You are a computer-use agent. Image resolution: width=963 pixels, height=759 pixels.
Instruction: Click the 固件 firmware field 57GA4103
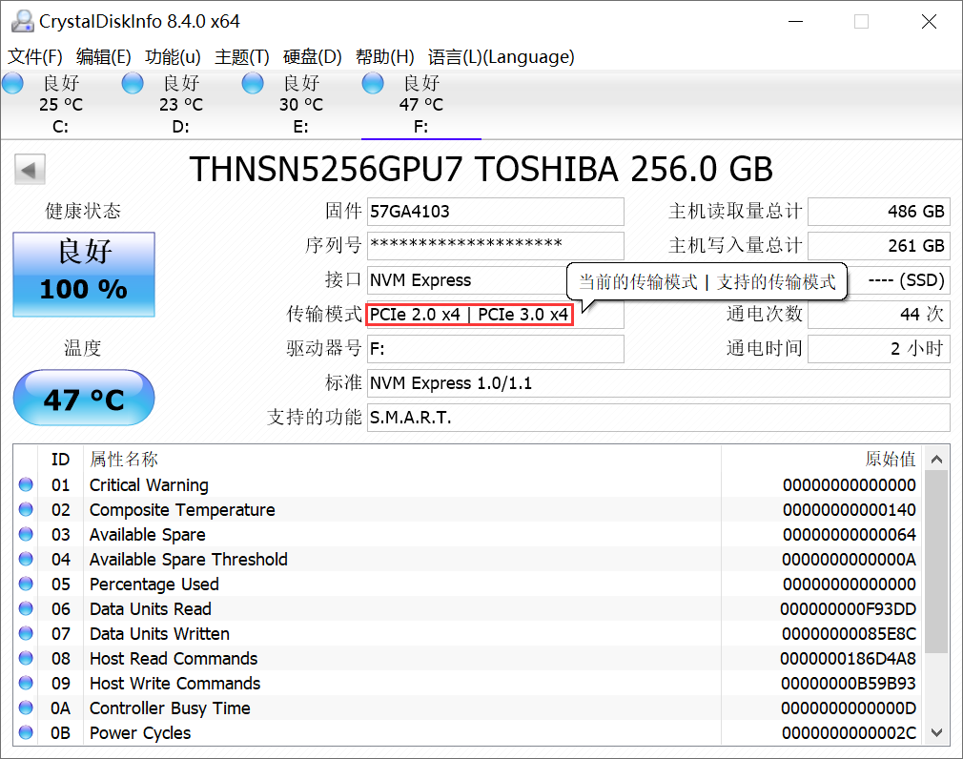496,212
